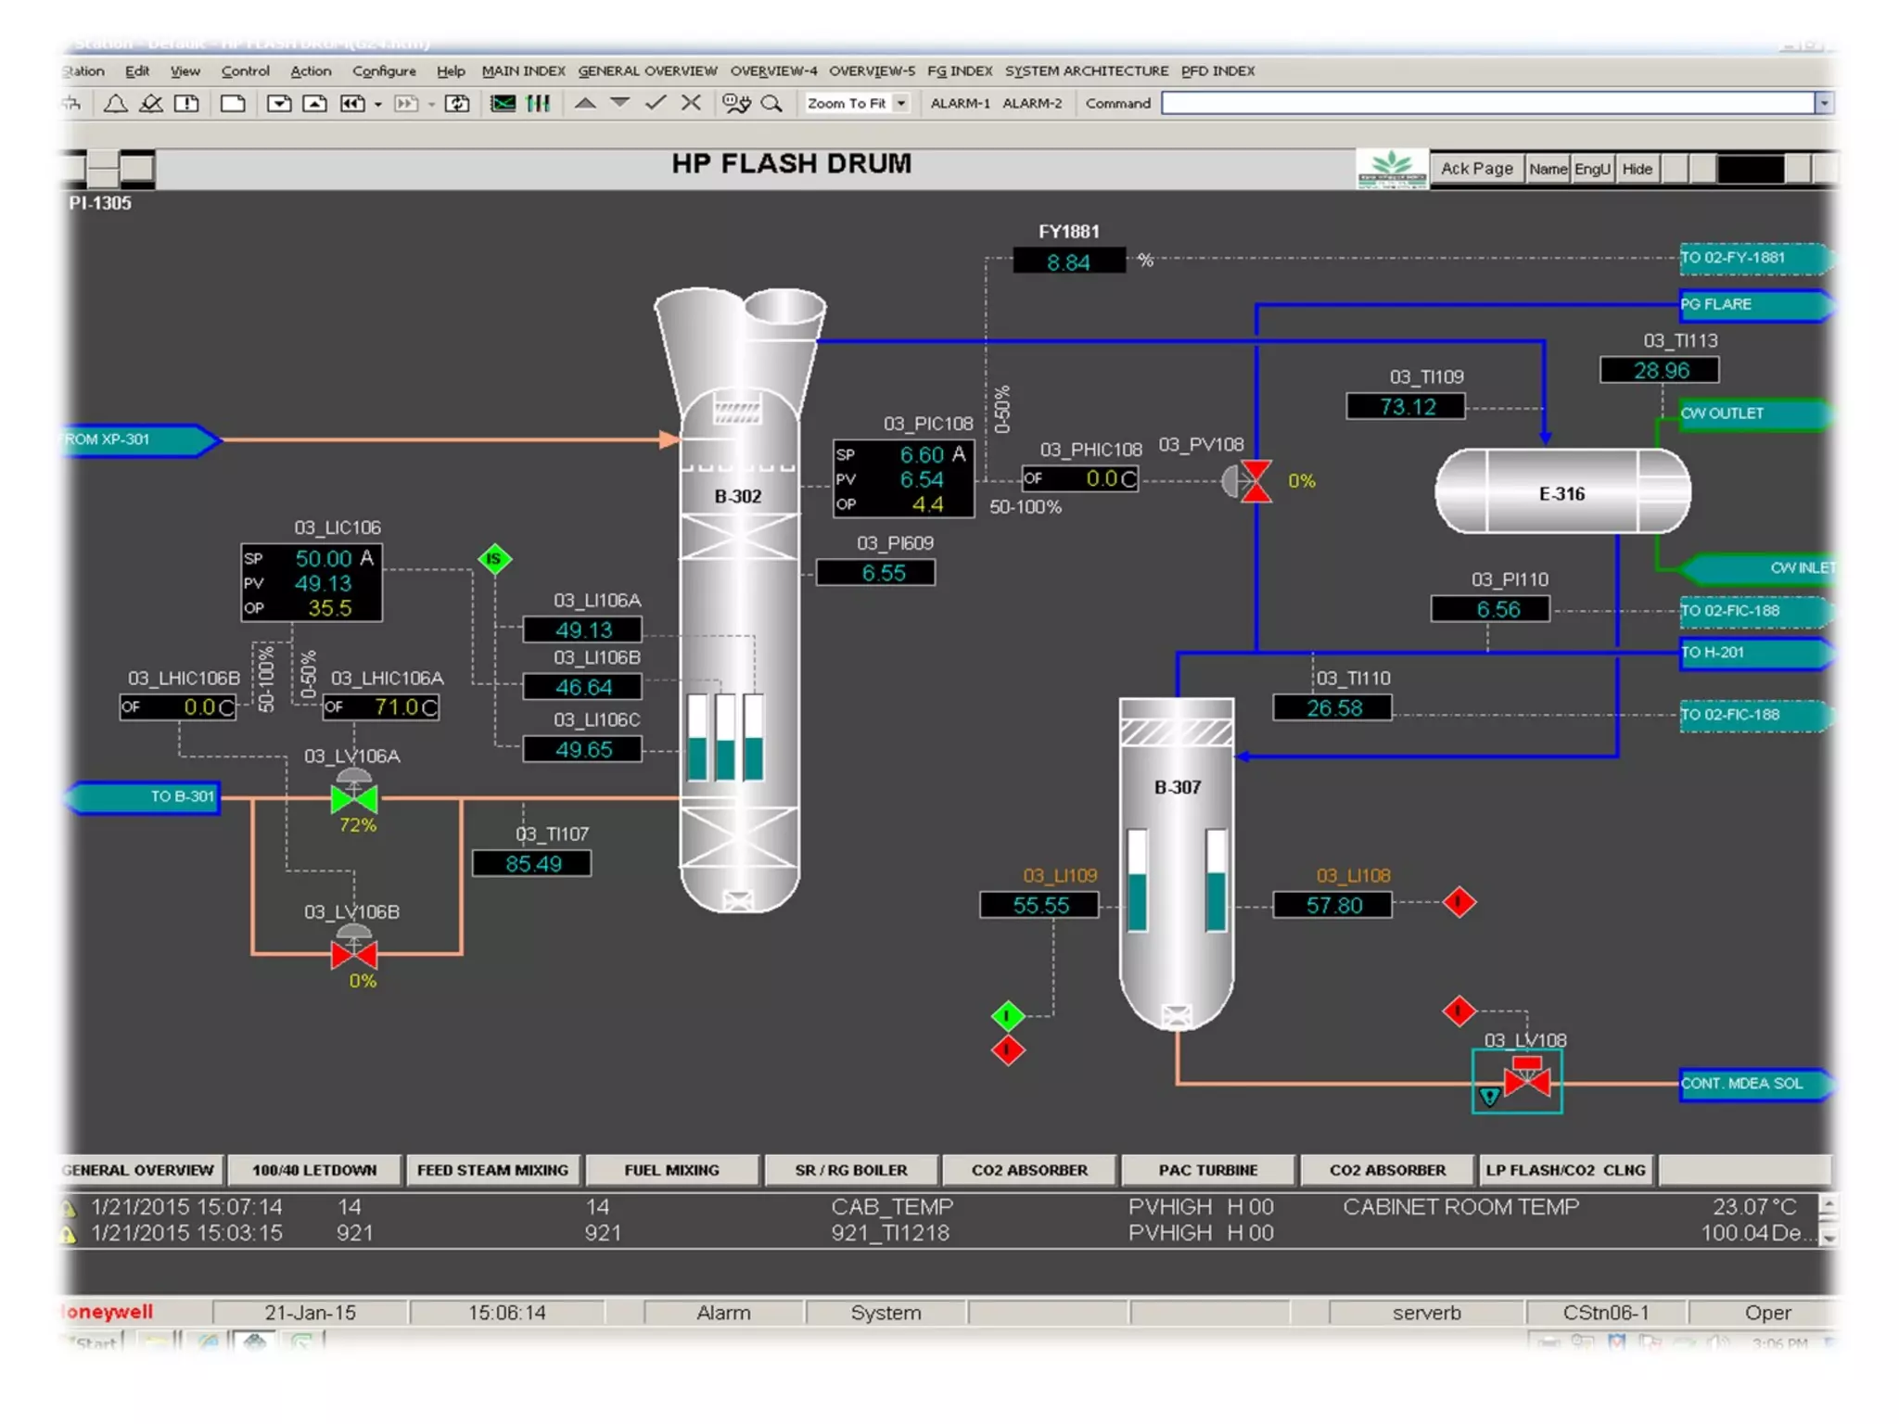The height and width of the screenshot is (1424, 1899).
Task: Click the Hide button
Action: (x=1637, y=169)
